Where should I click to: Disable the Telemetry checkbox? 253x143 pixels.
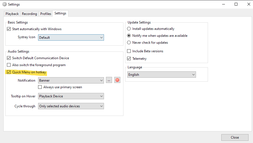click(x=129, y=59)
